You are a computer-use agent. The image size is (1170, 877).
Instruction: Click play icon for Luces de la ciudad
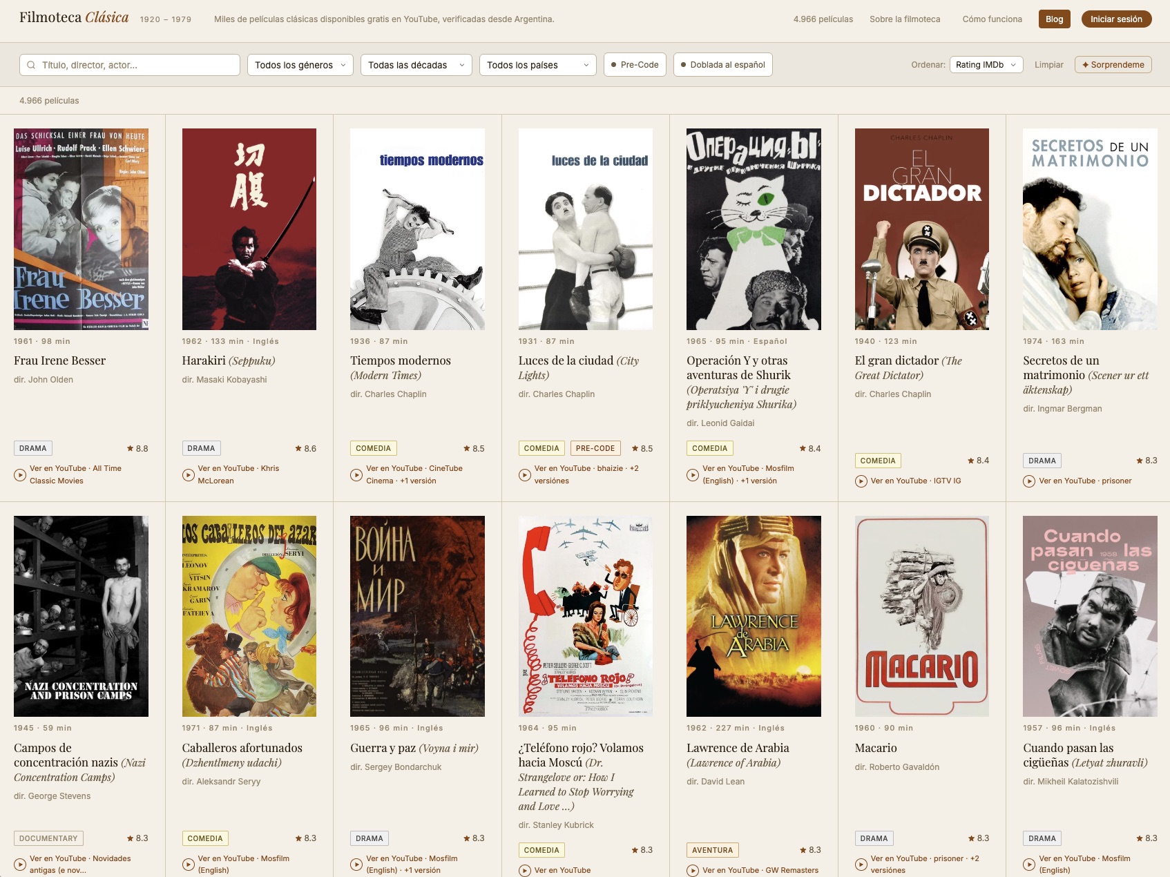[524, 474]
